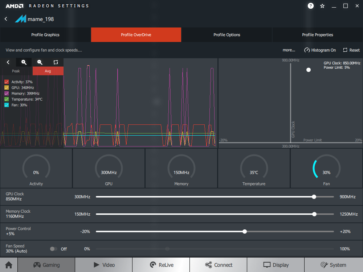Expand options with the more... link

point(289,50)
